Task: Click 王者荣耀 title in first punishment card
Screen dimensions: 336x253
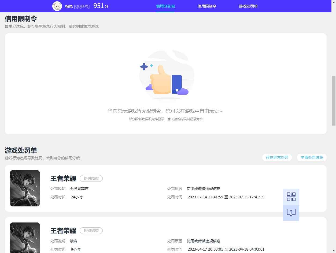Action: click(63, 179)
